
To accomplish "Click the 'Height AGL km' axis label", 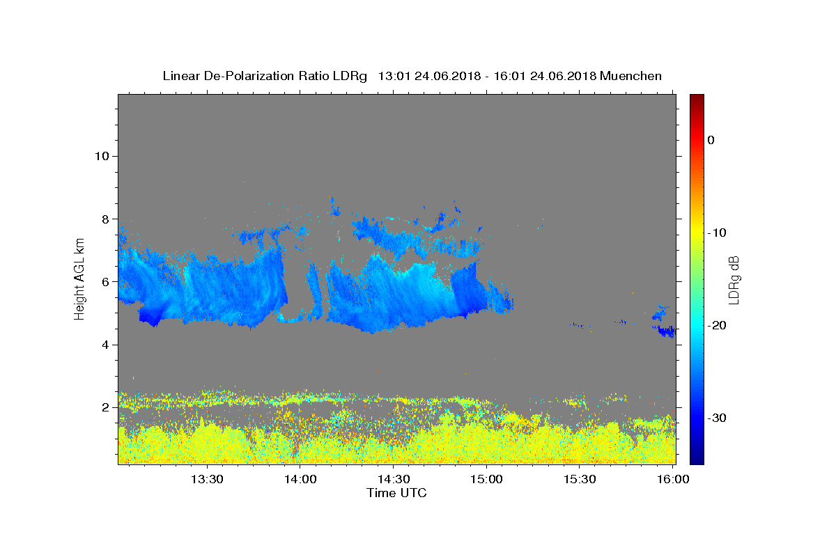I will tap(79, 279).
